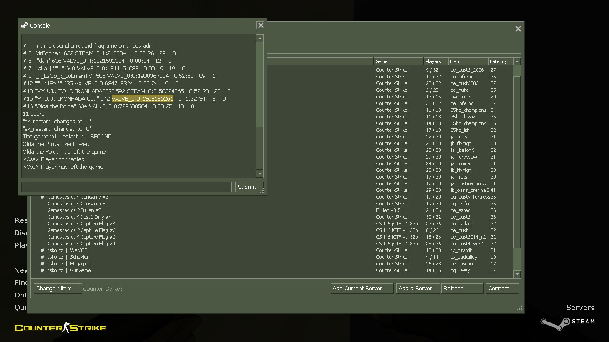
Task: Click the highlighted VALVE_0:0:1363186261 ID in console
Action: [x=142, y=98]
